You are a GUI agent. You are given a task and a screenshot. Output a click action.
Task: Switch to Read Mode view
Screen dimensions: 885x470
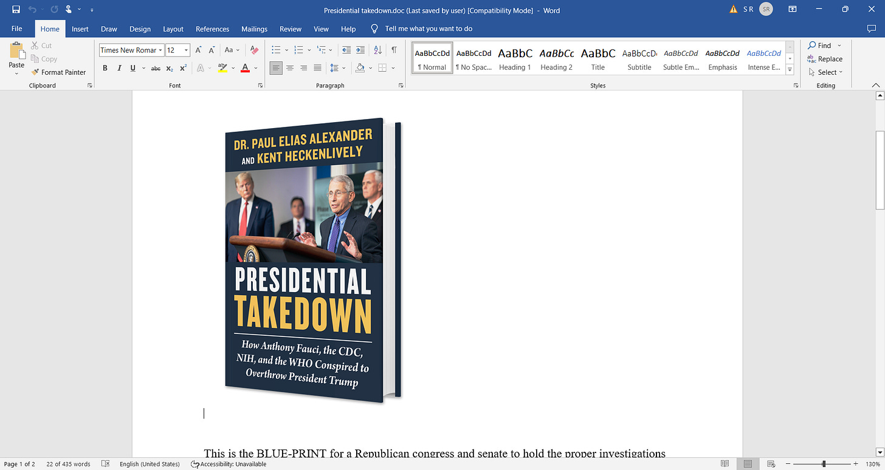coord(725,464)
